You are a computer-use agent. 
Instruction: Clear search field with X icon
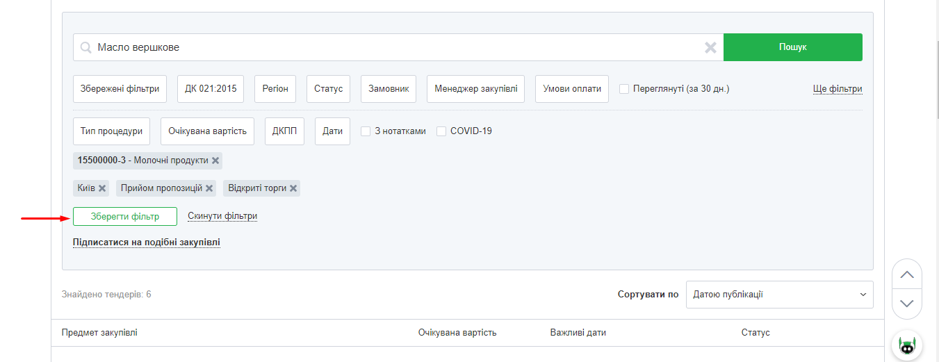coord(710,48)
